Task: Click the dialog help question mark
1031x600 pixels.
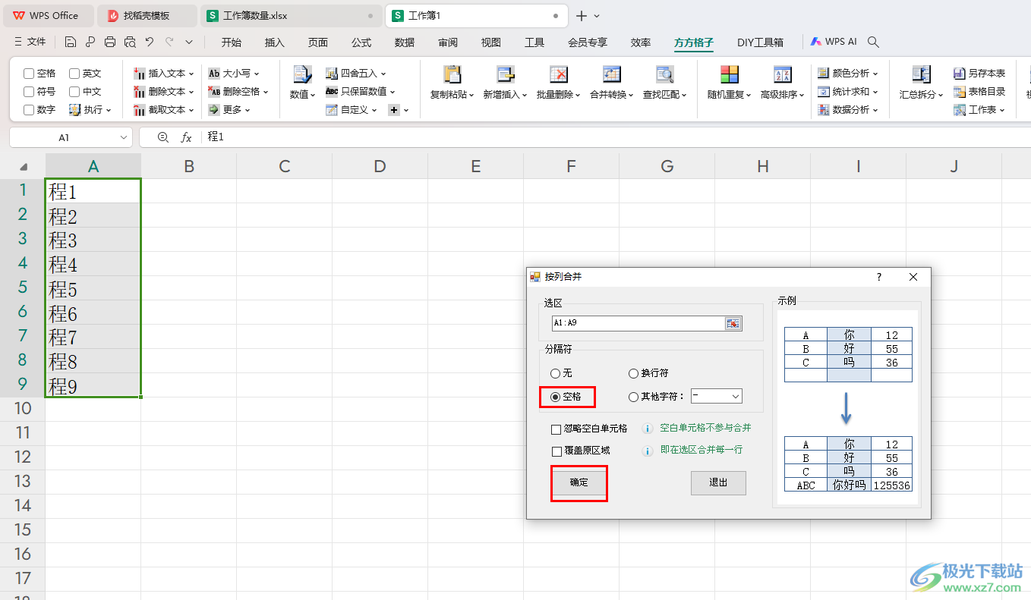Action: pyautogui.click(x=879, y=277)
